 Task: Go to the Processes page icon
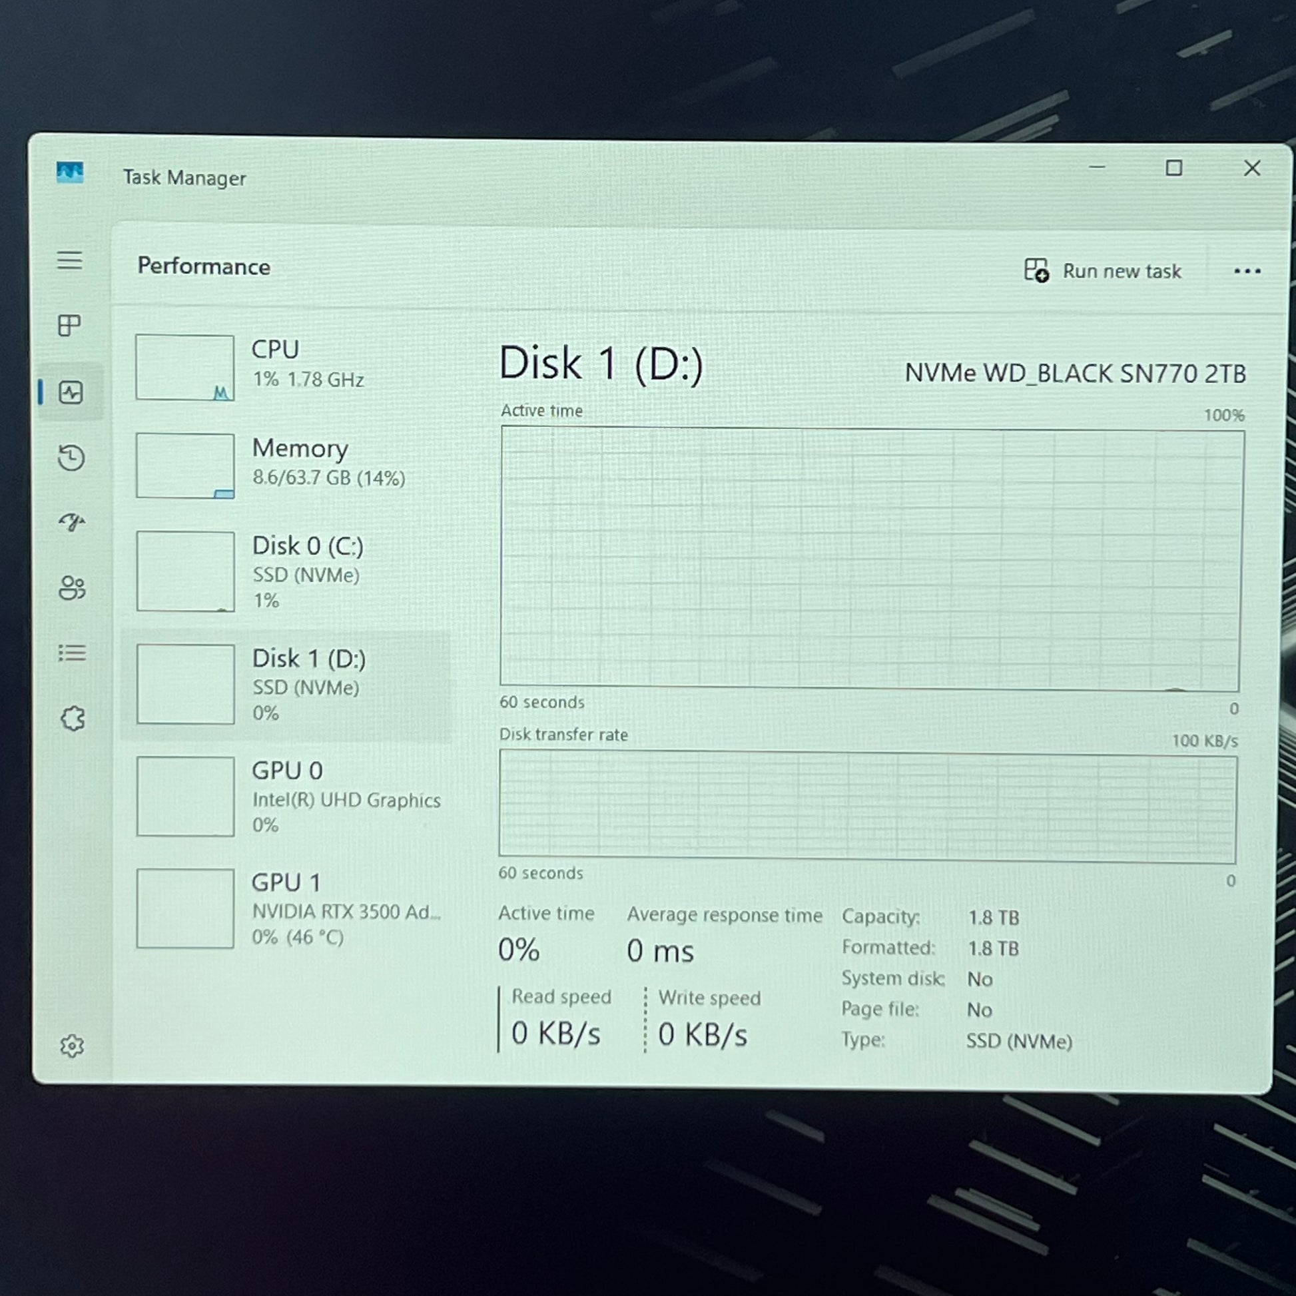(70, 326)
